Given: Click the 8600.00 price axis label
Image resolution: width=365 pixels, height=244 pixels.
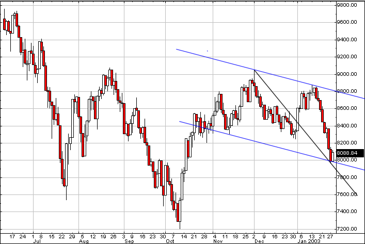Looking at the screenshot, I should 347,108.
